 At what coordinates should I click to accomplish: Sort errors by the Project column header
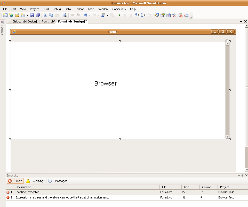click(x=233, y=187)
